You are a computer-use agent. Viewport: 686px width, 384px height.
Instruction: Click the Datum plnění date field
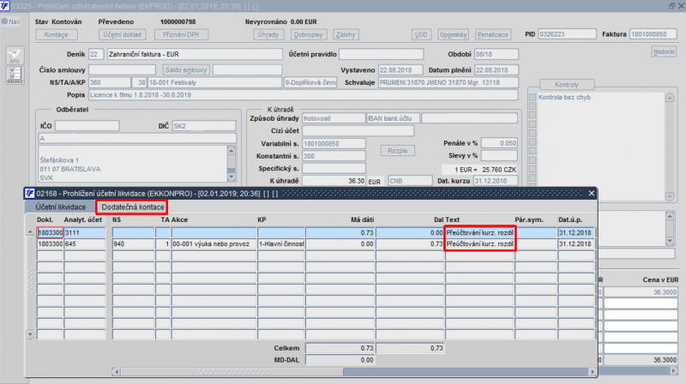tap(496, 70)
